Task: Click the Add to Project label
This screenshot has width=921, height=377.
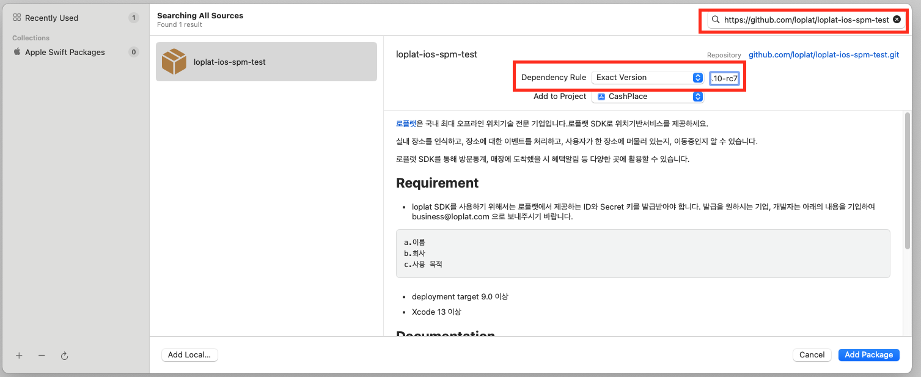Action: [560, 97]
